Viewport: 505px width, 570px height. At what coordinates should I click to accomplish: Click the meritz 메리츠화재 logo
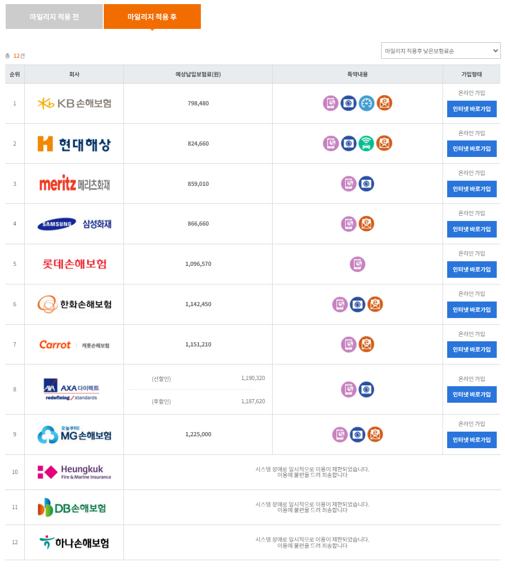click(x=74, y=184)
